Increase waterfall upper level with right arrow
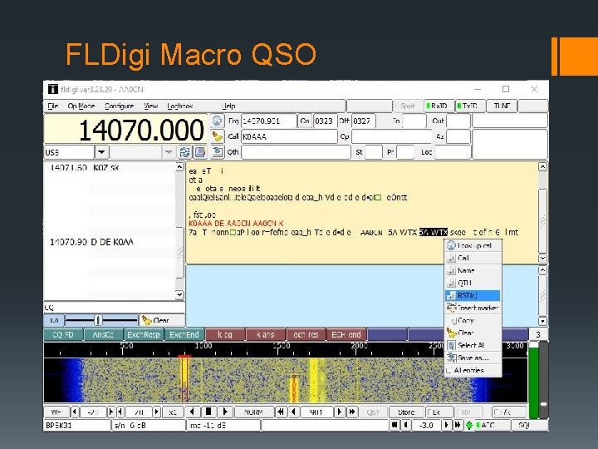The width and height of the screenshot is (598, 449). [111, 412]
